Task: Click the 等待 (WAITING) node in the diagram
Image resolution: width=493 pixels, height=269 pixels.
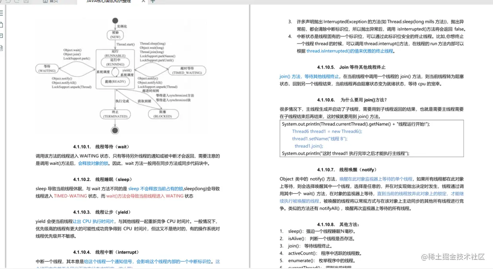Action: pyautogui.click(x=47, y=69)
